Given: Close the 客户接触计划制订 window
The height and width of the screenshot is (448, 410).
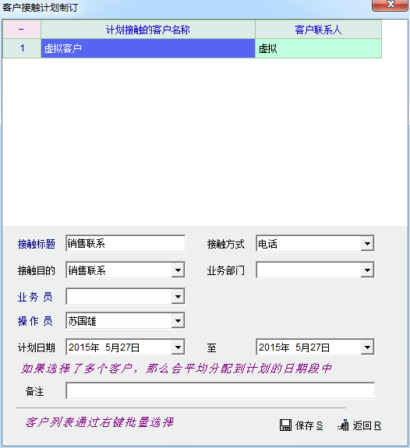Looking at the screenshot, I should pyautogui.click(x=390, y=5).
